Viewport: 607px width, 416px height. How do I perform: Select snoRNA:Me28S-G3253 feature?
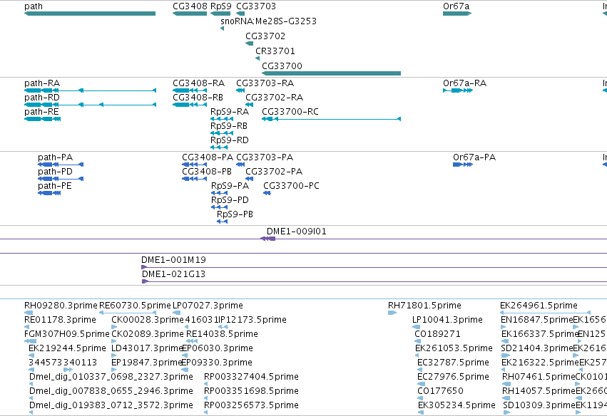223,28
